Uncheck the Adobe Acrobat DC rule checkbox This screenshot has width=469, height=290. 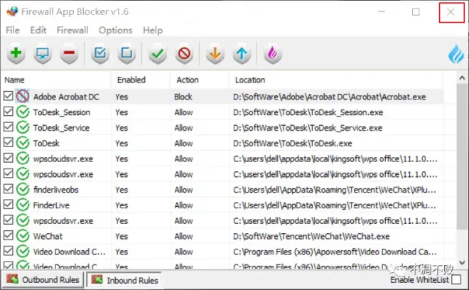point(9,96)
